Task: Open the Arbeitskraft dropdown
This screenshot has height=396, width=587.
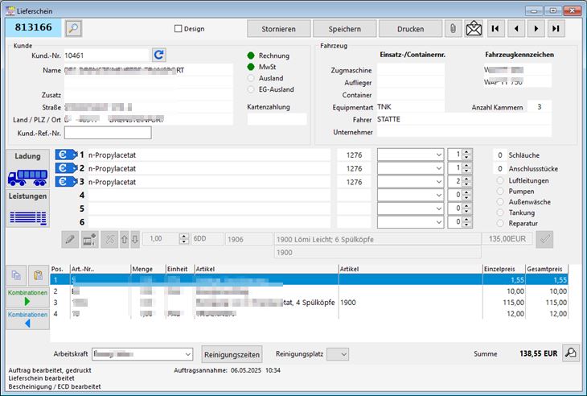Action: [x=187, y=354]
